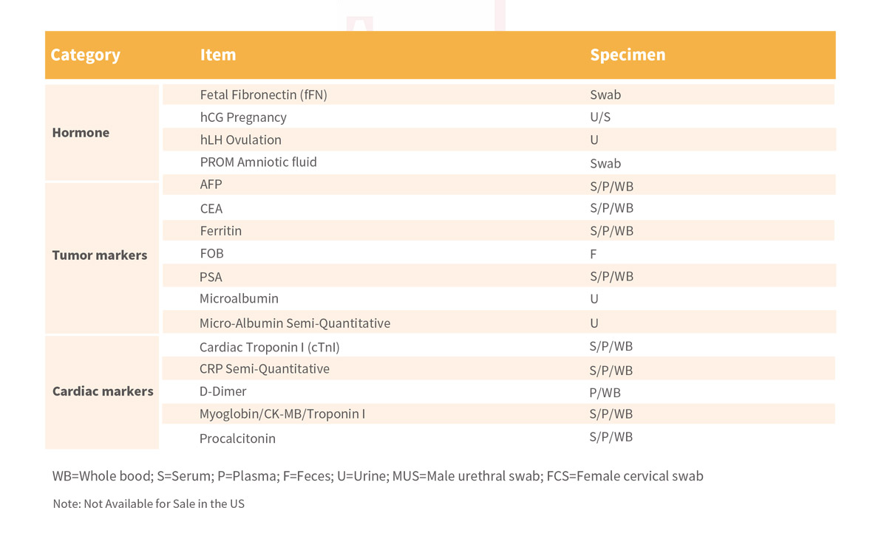Click the Specimen column header
This screenshot has height=547, width=887.
pyautogui.click(x=628, y=55)
